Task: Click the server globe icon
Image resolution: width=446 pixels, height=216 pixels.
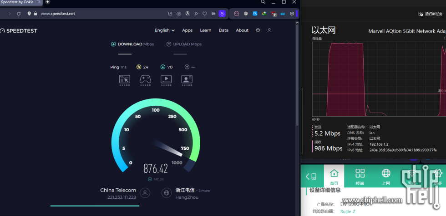Action: click(x=167, y=193)
